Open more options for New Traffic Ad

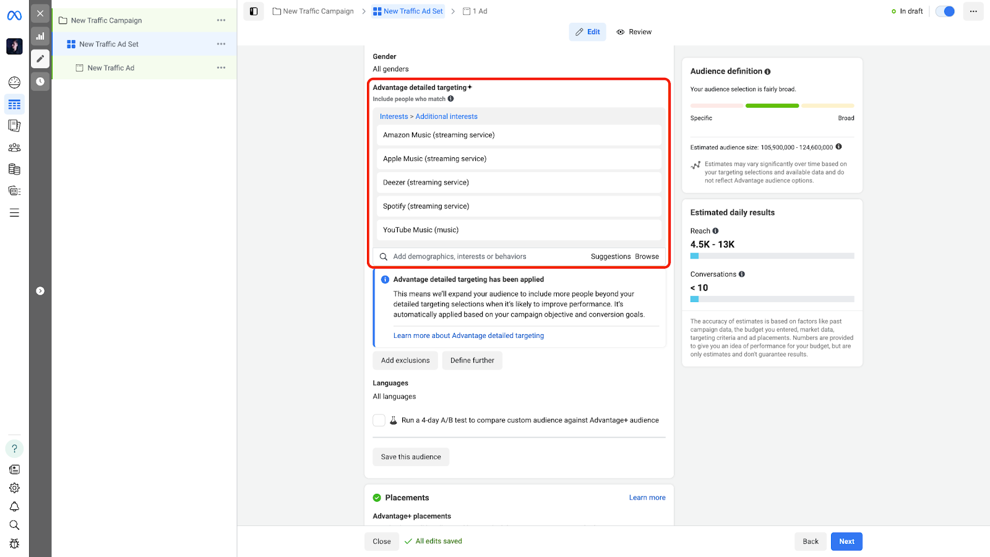[221, 68]
